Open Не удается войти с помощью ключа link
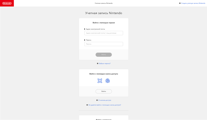The height and width of the screenshot is (120, 207). click(x=105, y=105)
